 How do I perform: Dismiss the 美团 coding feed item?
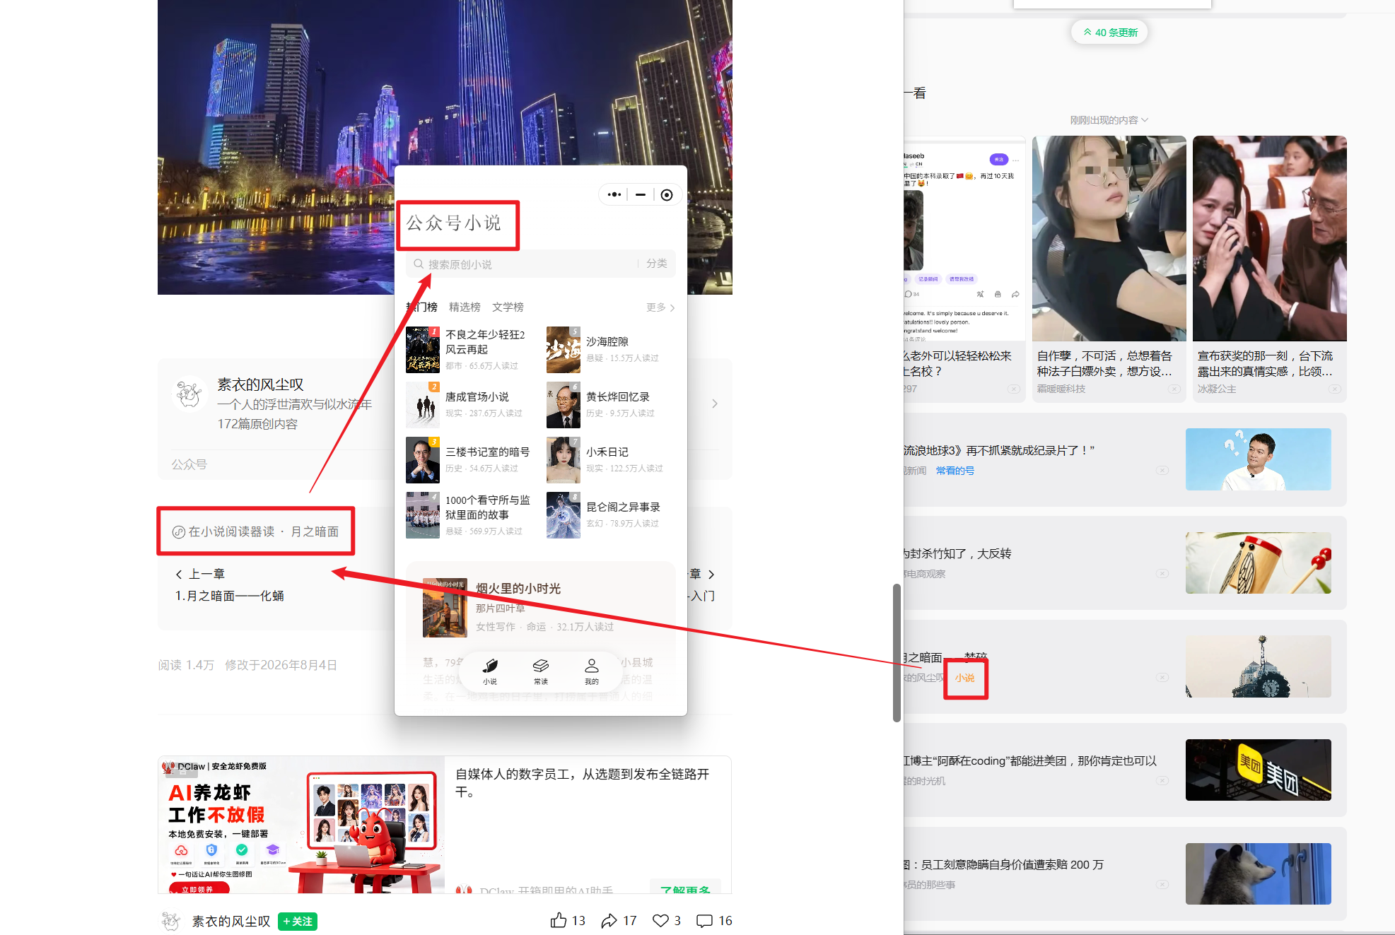(1162, 781)
